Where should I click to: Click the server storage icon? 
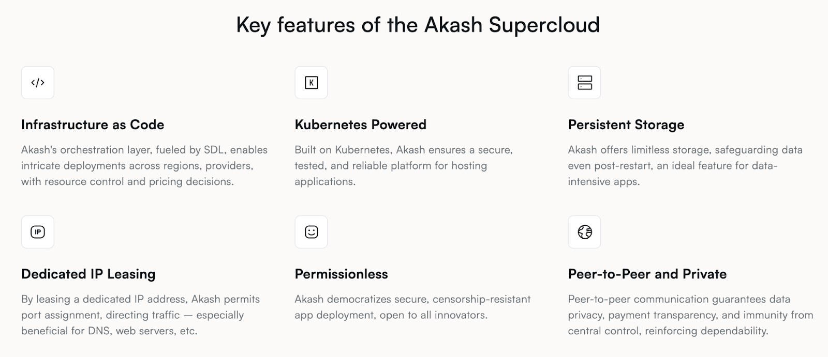coord(584,83)
